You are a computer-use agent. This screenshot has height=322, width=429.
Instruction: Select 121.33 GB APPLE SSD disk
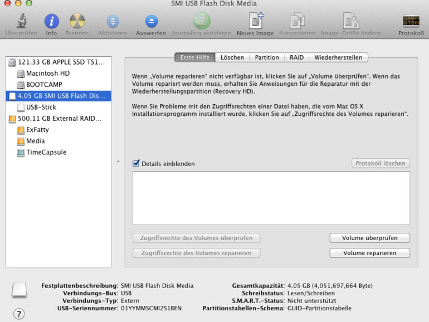tap(58, 62)
